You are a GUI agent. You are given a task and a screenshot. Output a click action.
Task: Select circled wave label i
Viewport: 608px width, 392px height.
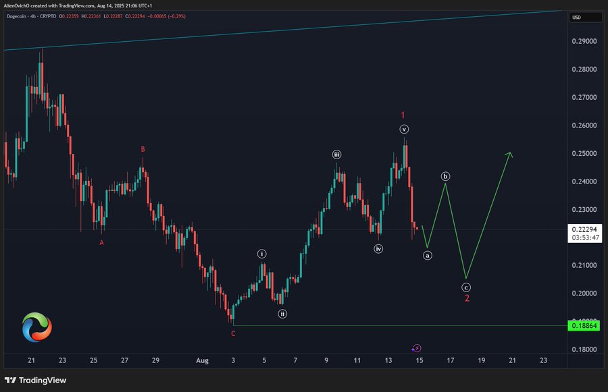(261, 254)
